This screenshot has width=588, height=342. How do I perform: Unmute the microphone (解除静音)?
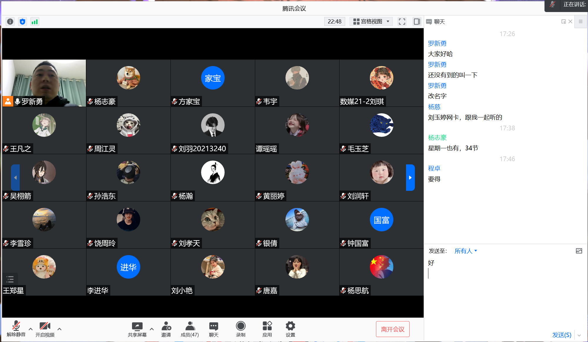tap(16, 329)
